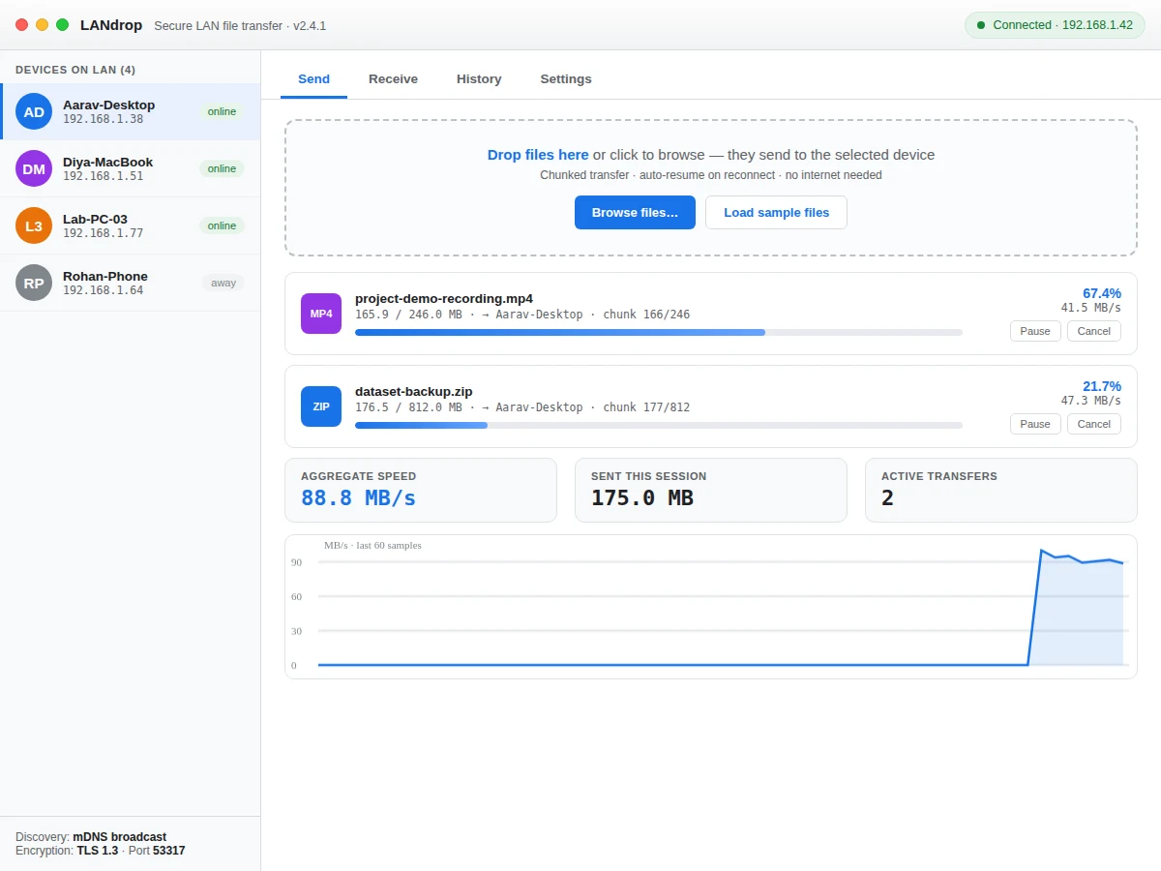Click the chunk 177/812 detail line

coord(522,407)
